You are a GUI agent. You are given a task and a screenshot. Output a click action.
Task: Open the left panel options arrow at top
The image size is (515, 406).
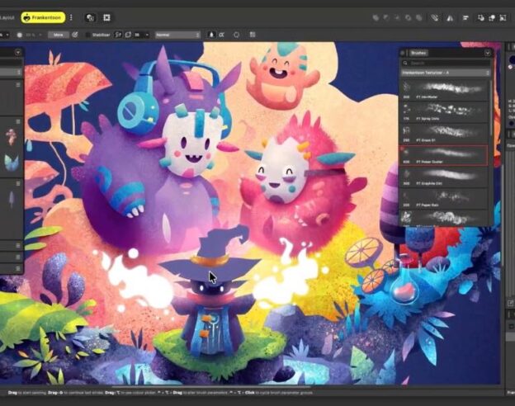[17, 52]
